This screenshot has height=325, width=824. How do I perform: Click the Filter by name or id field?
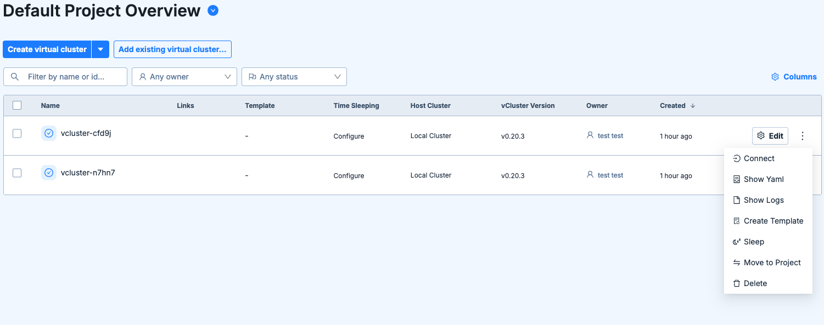click(x=71, y=77)
